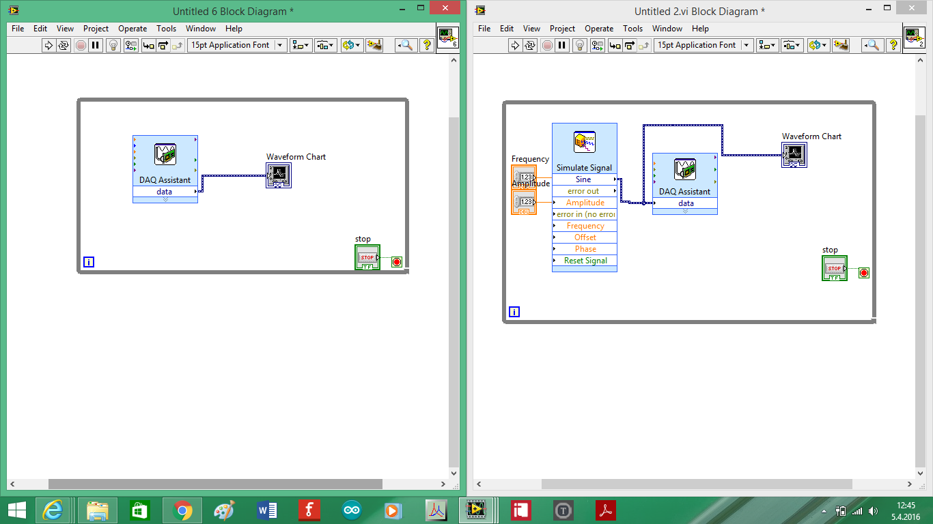
Task: Click the stop button terminal in Untitled 6
Action: pyautogui.click(x=367, y=257)
